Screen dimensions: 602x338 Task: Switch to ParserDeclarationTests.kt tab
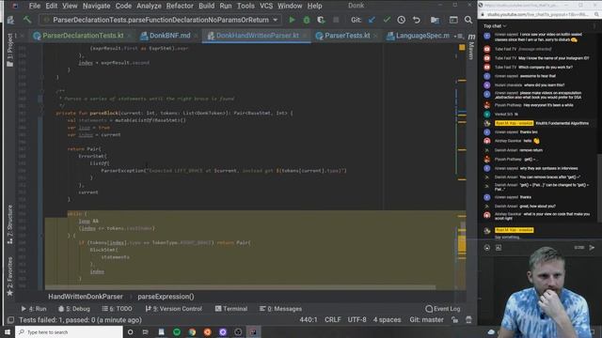point(83,36)
